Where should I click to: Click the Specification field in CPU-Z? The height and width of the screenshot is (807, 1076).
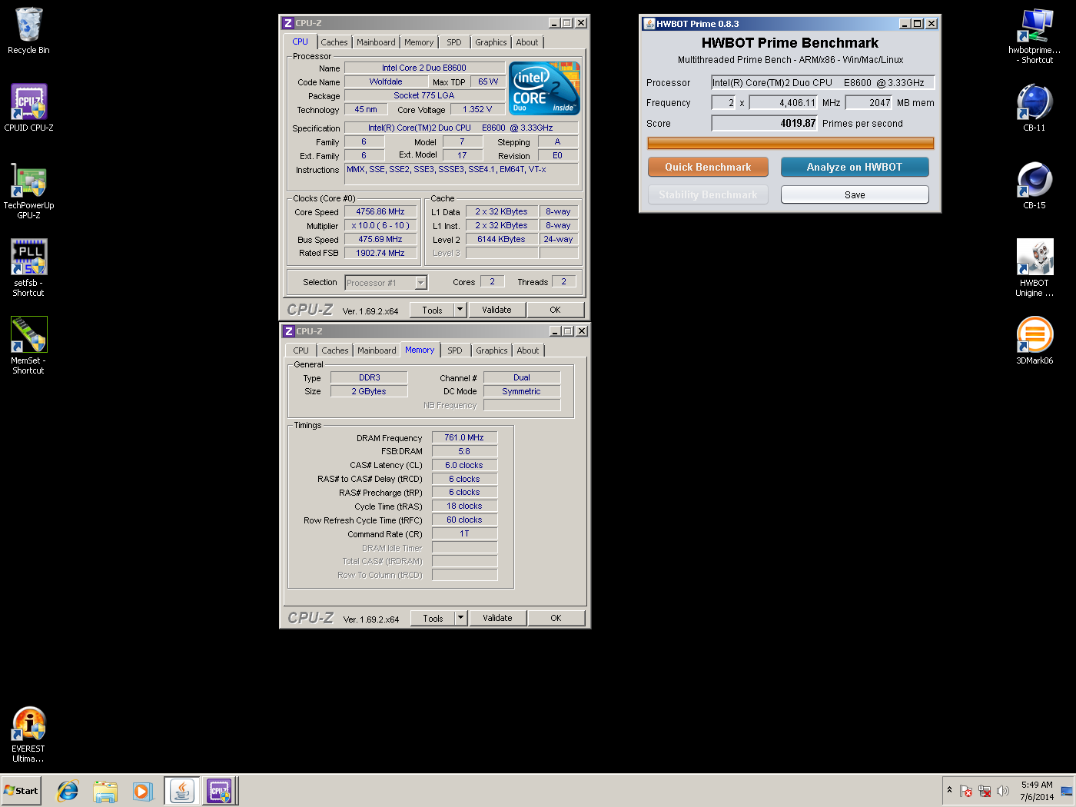pyautogui.click(x=461, y=128)
